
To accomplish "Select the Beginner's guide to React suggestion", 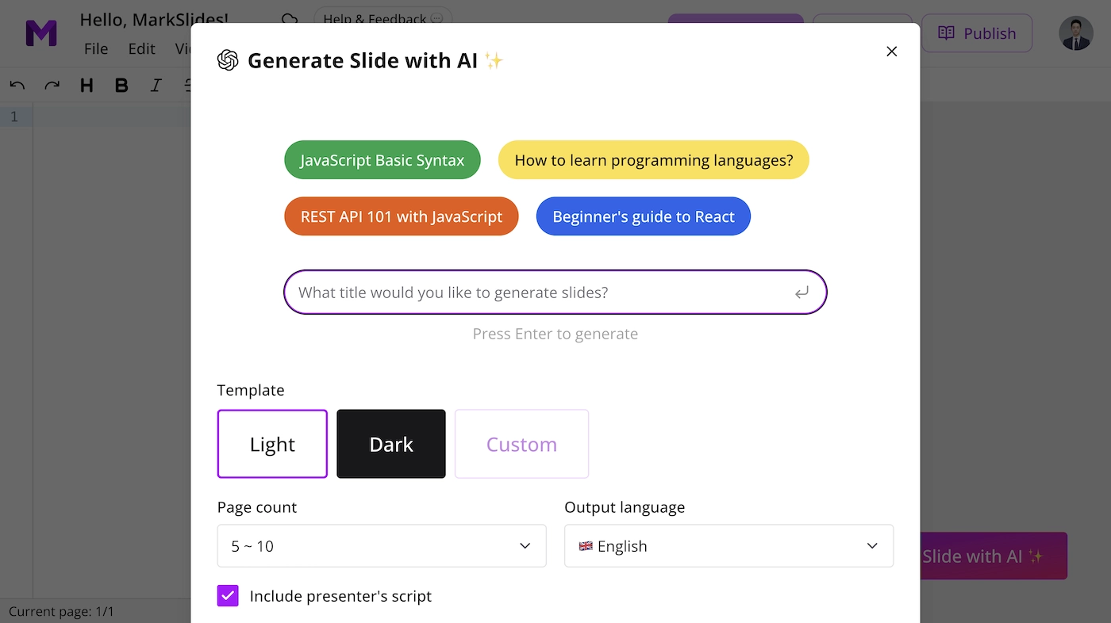I will tap(643, 216).
